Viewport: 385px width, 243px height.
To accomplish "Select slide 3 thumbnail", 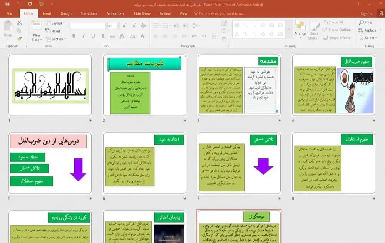I will point(239,85).
